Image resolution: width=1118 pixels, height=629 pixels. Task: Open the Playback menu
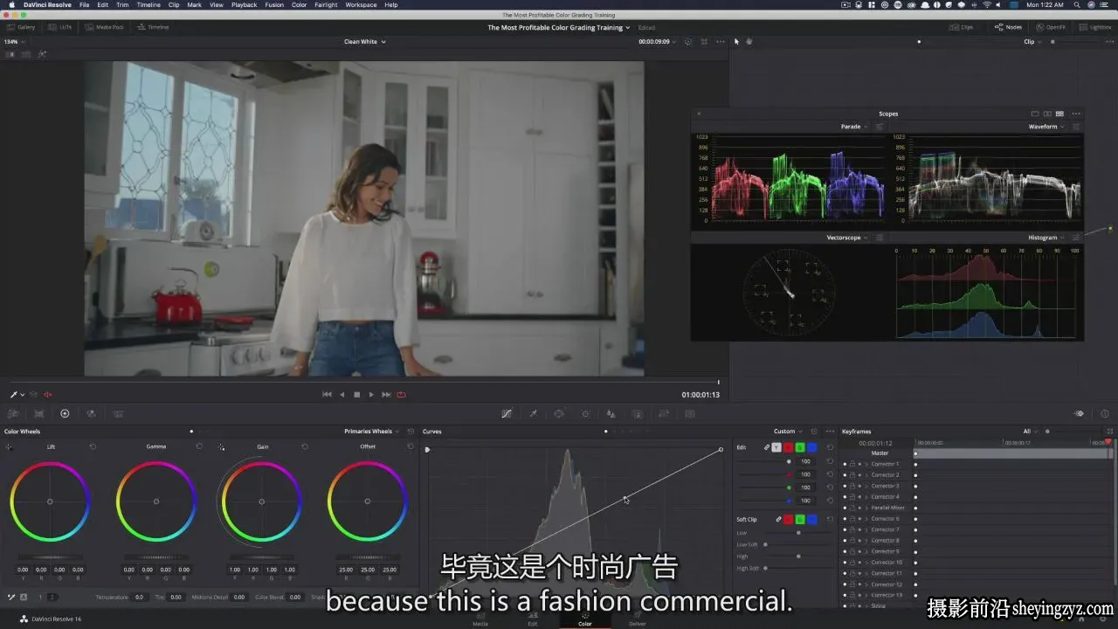point(244,4)
